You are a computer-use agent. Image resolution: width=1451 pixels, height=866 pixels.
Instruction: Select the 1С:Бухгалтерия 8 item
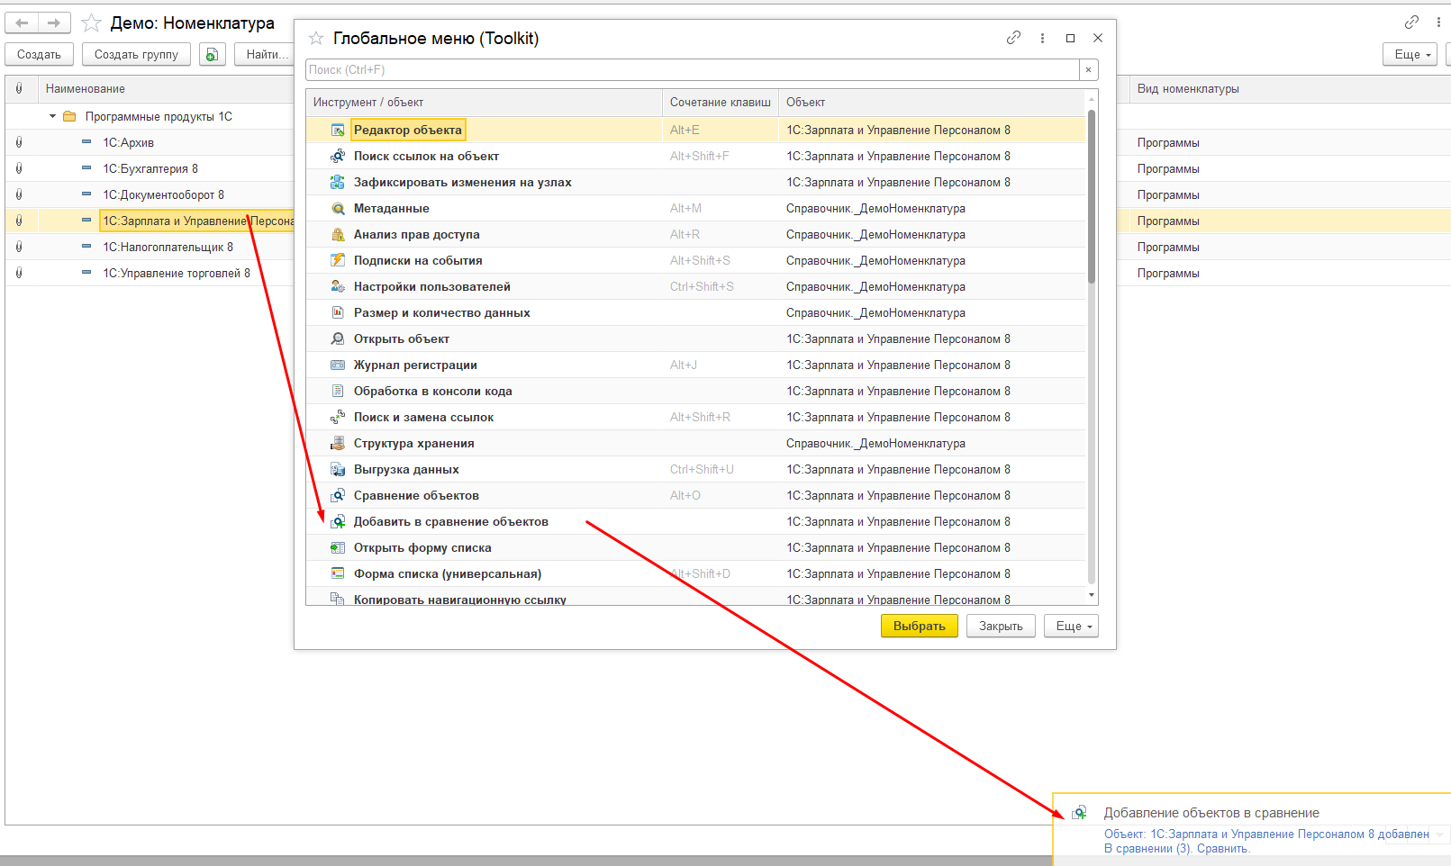click(x=150, y=169)
